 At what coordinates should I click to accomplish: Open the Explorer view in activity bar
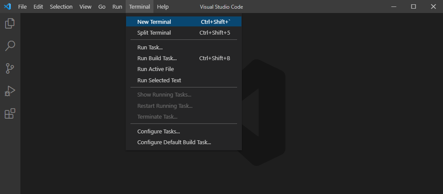coord(10,23)
